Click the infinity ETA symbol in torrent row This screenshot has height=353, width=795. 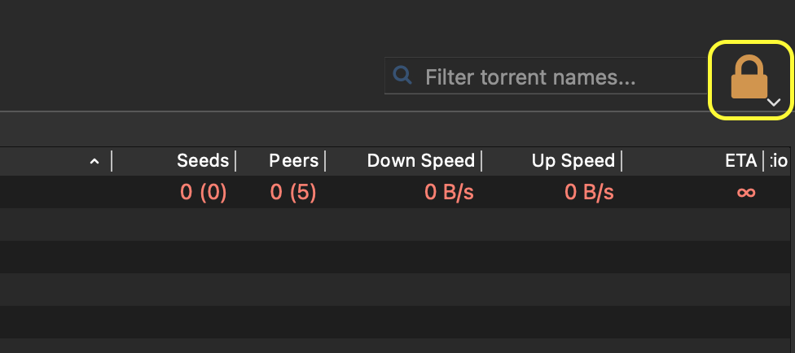pos(745,193)
